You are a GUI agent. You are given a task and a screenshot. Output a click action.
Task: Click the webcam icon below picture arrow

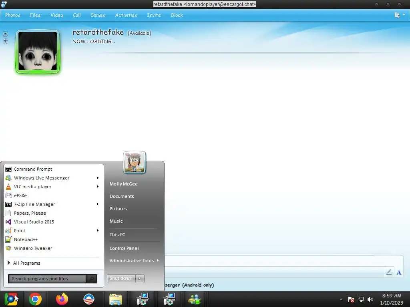click(6, 41)
